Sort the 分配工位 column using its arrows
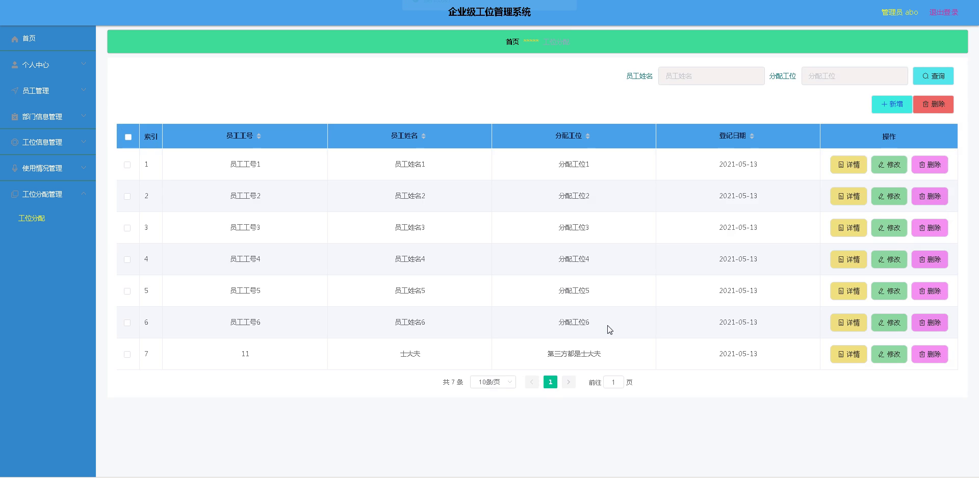 pyautogui.click(x=588, y=136)
